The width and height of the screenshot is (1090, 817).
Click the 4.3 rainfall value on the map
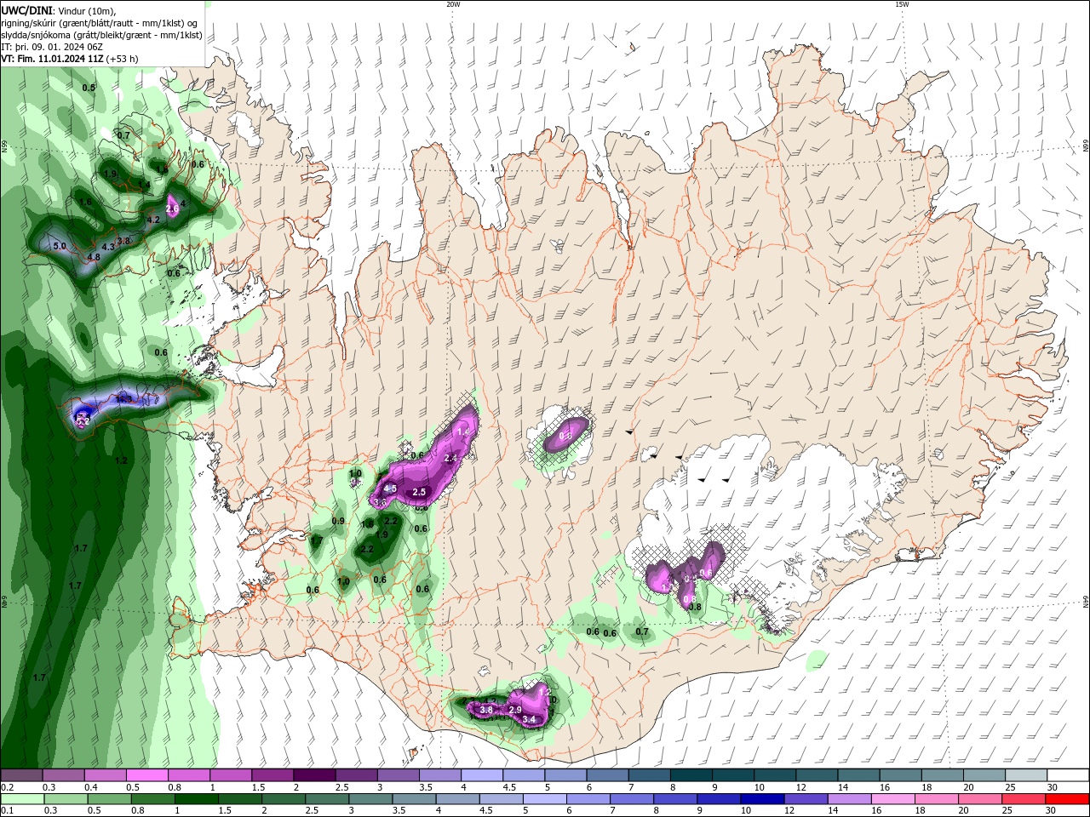click(x=108, y=247)
